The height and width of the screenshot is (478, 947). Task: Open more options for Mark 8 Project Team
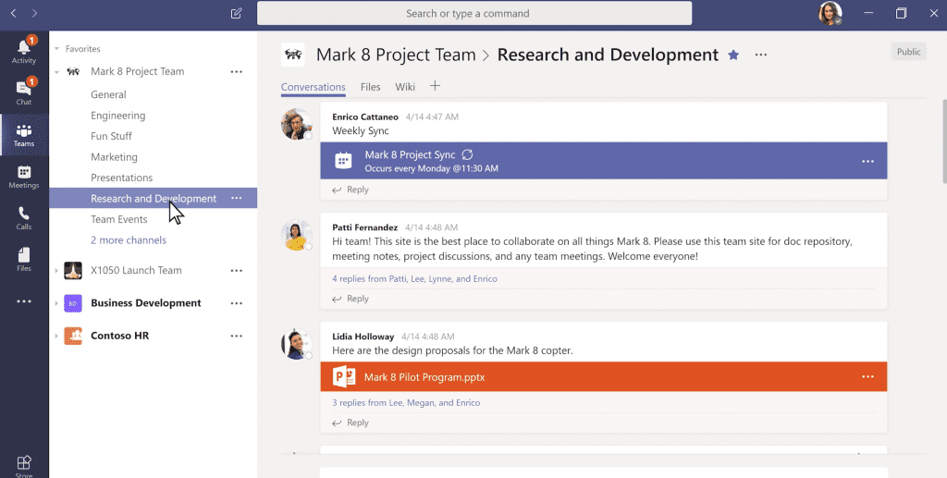point(237,72)
